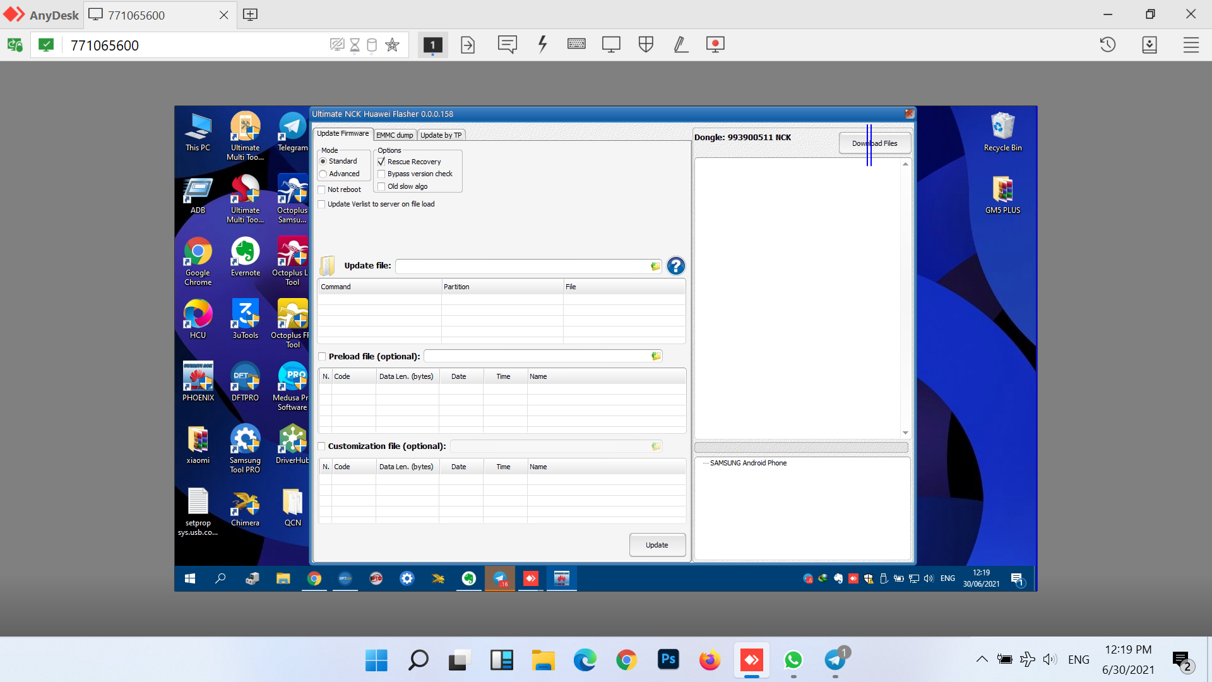This screenshot has height=682, width=1212.
Task: Open Chimera shortcut on remote desktop
Action: click(x=245, y=507)
